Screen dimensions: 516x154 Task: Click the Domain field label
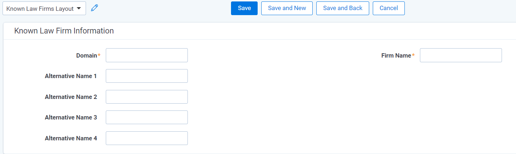click(x=87, y=55)
